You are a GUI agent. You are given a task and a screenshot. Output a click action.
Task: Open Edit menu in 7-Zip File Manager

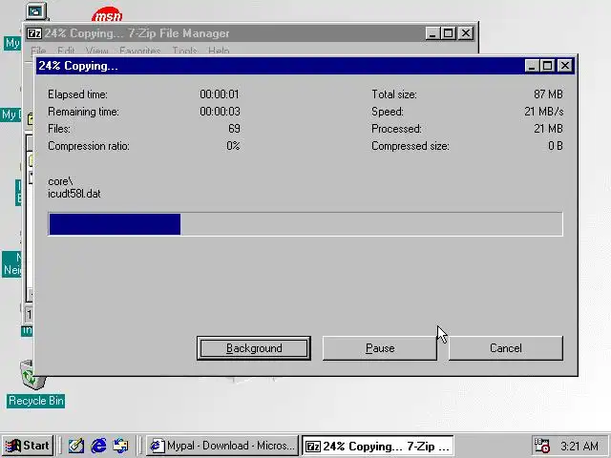[66, 51]
